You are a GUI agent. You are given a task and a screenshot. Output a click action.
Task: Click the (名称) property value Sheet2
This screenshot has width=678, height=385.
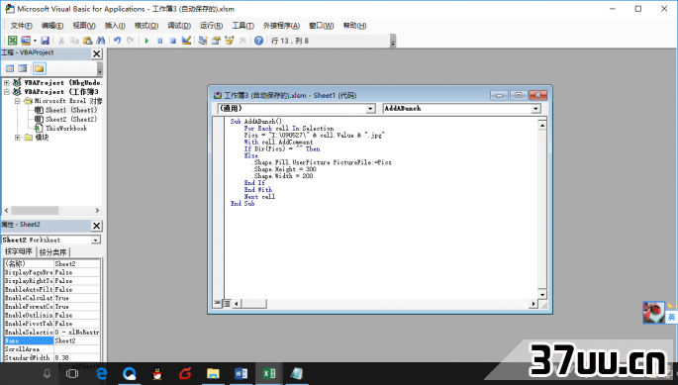click(x=77, y=263)
